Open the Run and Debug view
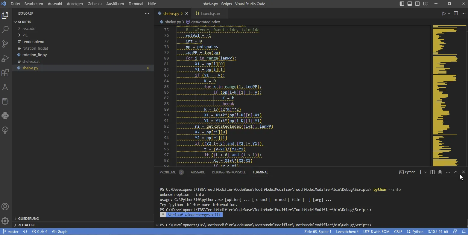Screen dimensions: 468x235 5,58
